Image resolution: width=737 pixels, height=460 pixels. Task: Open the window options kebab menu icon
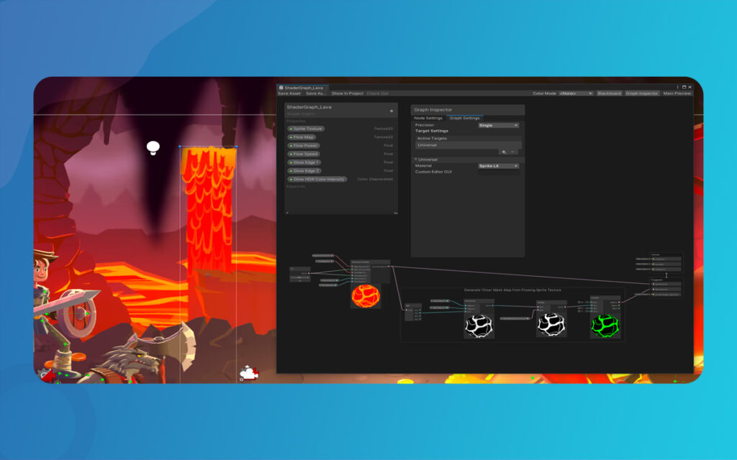[x=677, y=87]
